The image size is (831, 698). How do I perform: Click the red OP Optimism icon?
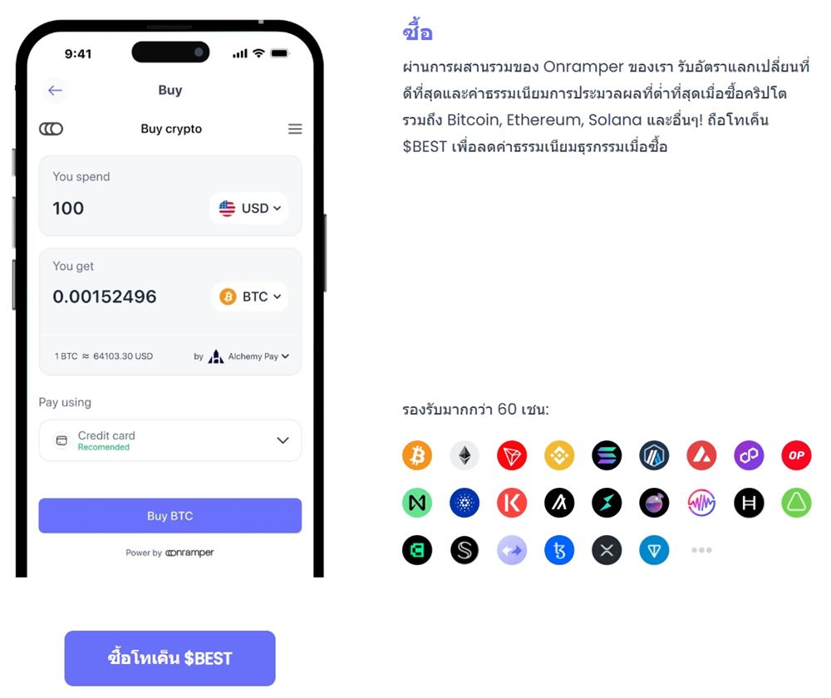click(796, 455)
